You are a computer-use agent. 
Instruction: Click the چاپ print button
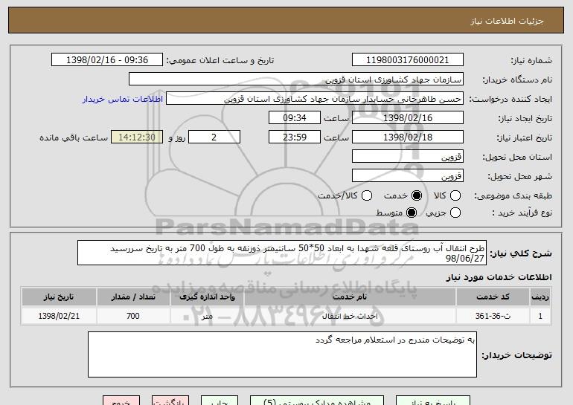220,401
